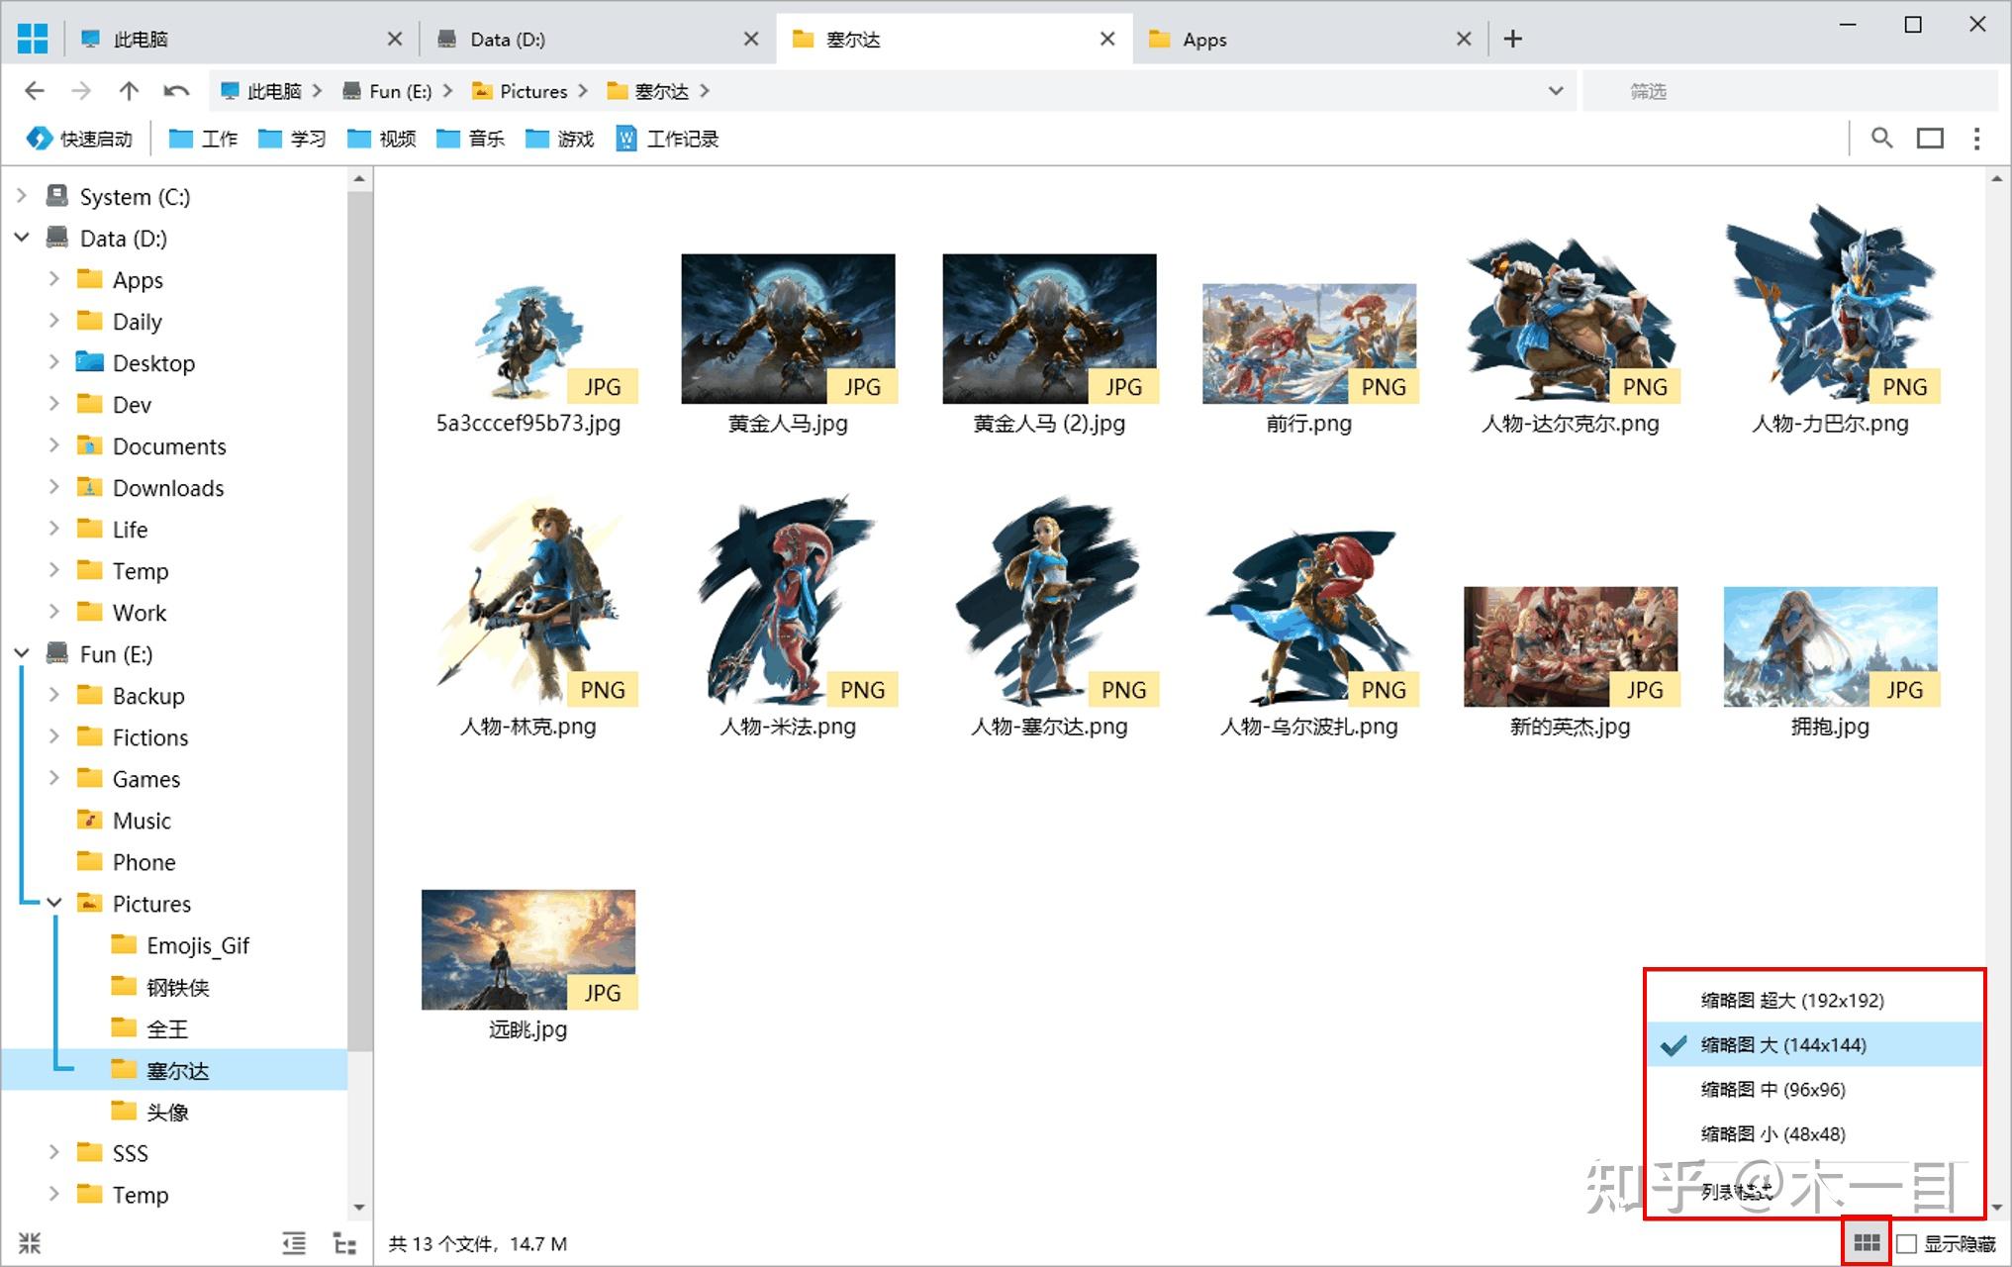This screenshot has height=1267, width=2012.
Task: Toggle the 显示隐藏 checkbox
Action: pos(1906,1243)
